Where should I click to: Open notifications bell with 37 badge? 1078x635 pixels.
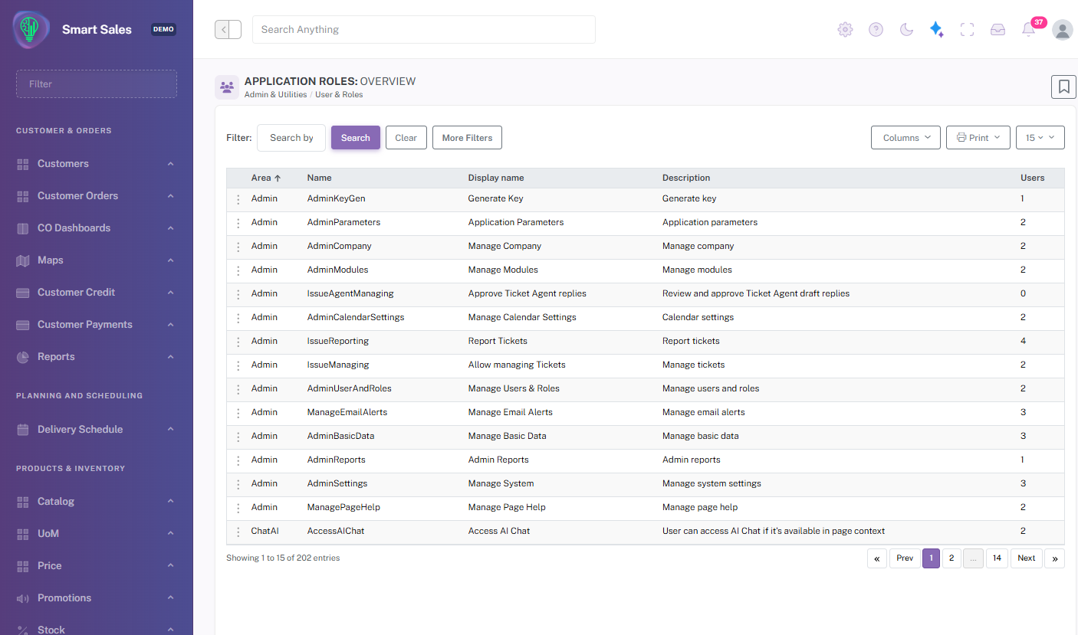pyautogui.click(x=1029, y=29)
